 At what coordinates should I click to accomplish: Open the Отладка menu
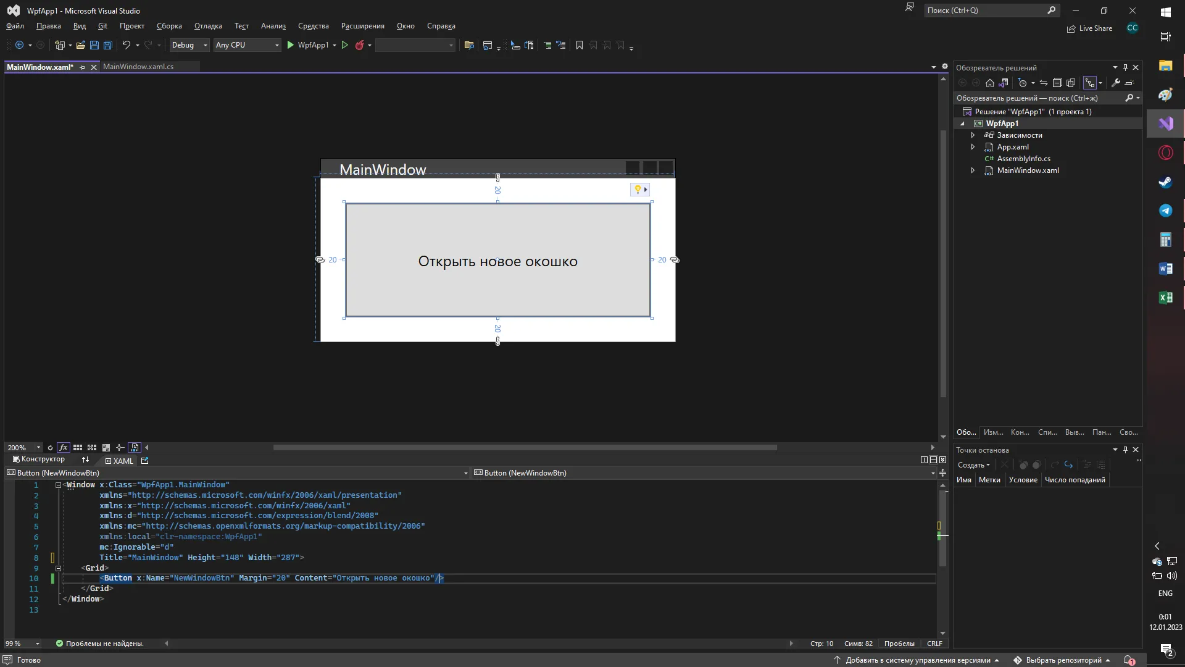[x=208, y=26]
